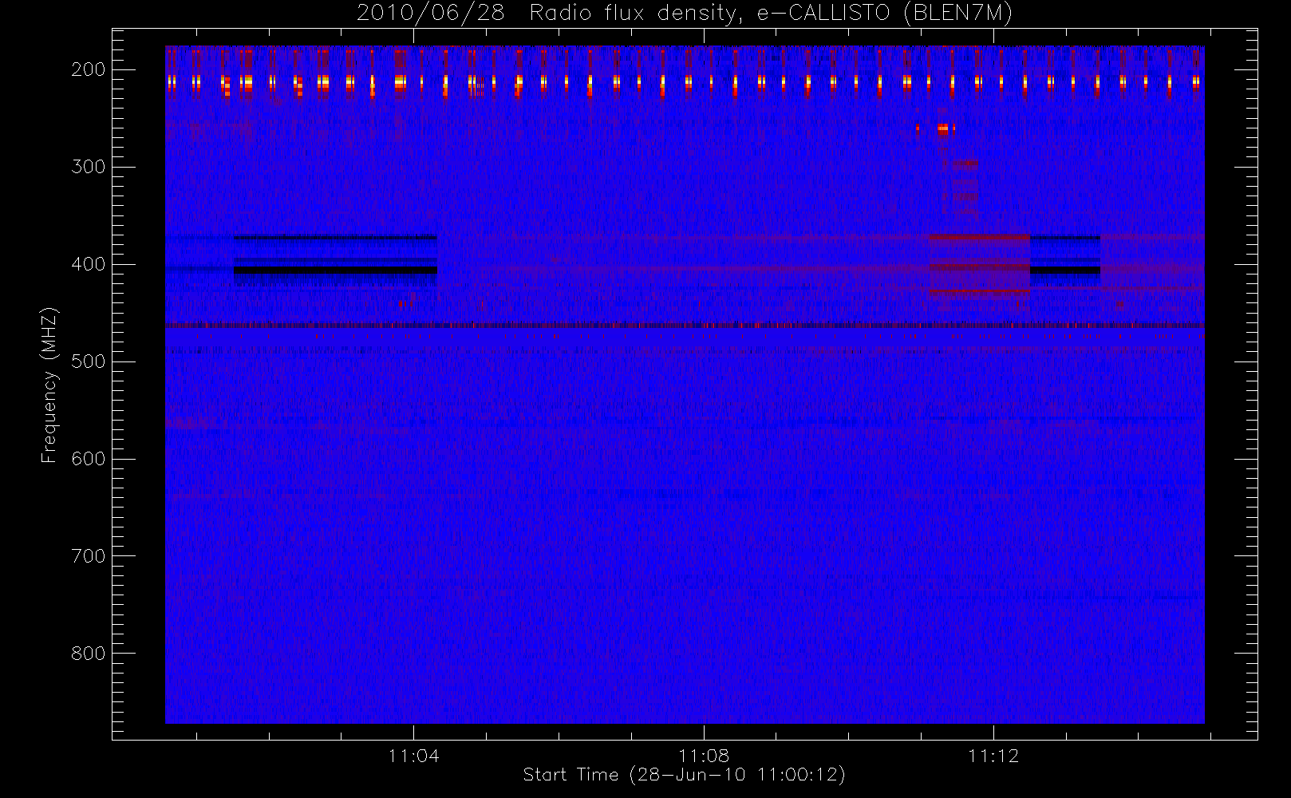Click the plot title "Radio flux density, e-CALLISTO (BLEN7M)"
Viewport: 1291px width, 798px height.
[x=771, y=13]
